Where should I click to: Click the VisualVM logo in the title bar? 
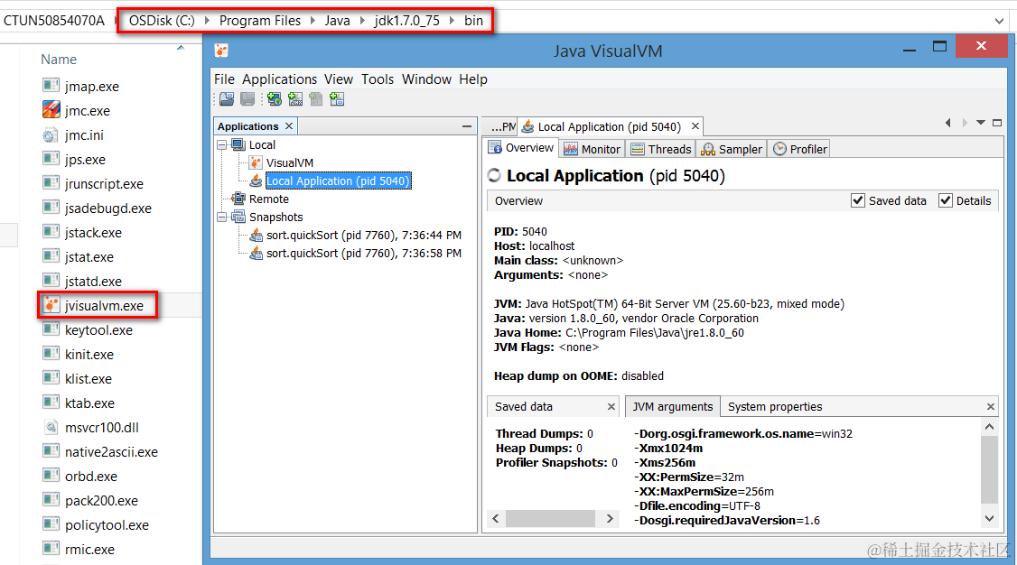click(x=221, y=51)
